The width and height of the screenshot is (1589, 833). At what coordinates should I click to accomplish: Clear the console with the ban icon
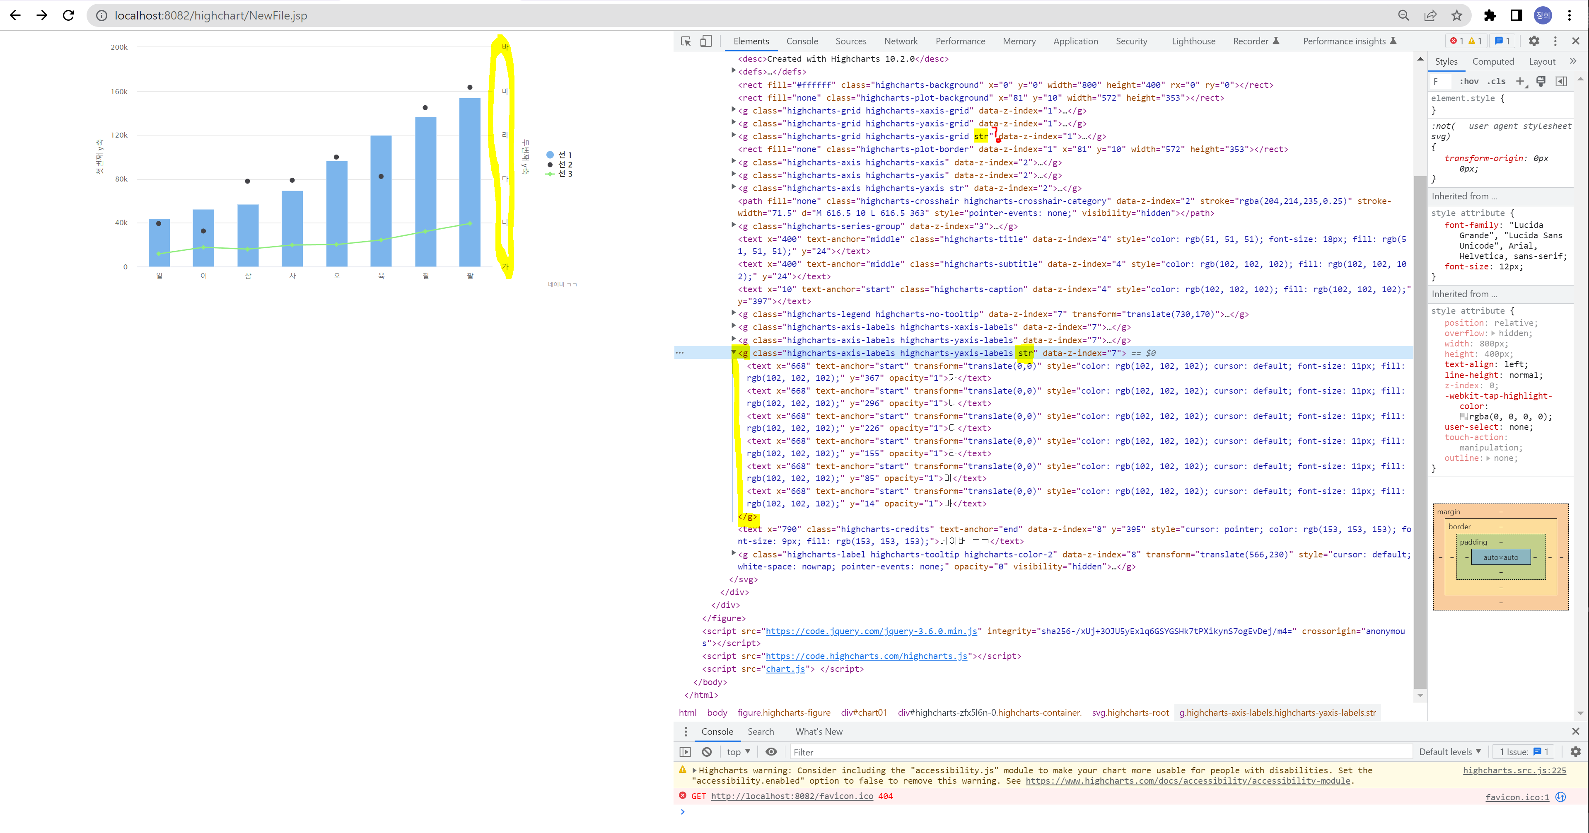[707, 751]
